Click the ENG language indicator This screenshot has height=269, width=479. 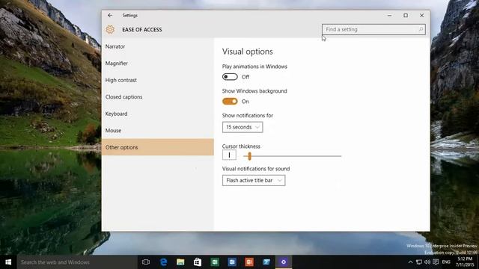pos(446,262)
